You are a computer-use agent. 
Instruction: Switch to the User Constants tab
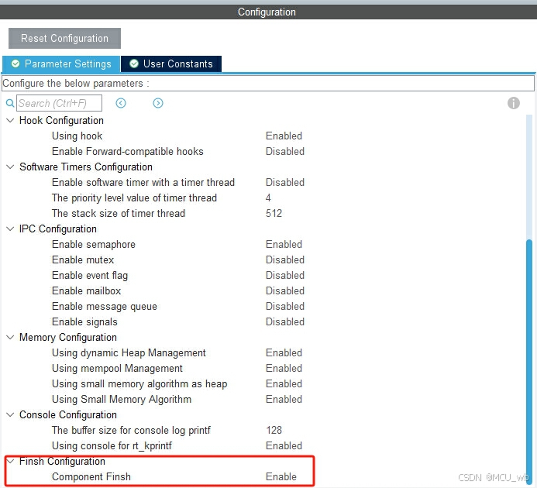click(x=171, y=64)
